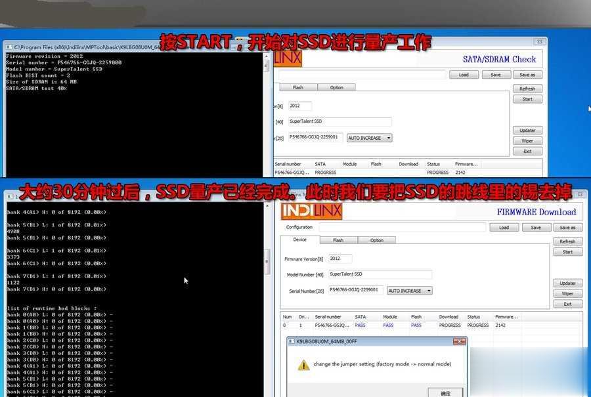Click Save in SATA/SDRAM Check window
Image resolution: width=591 pixels, height=397 pixels.
(x=496, y=75)
